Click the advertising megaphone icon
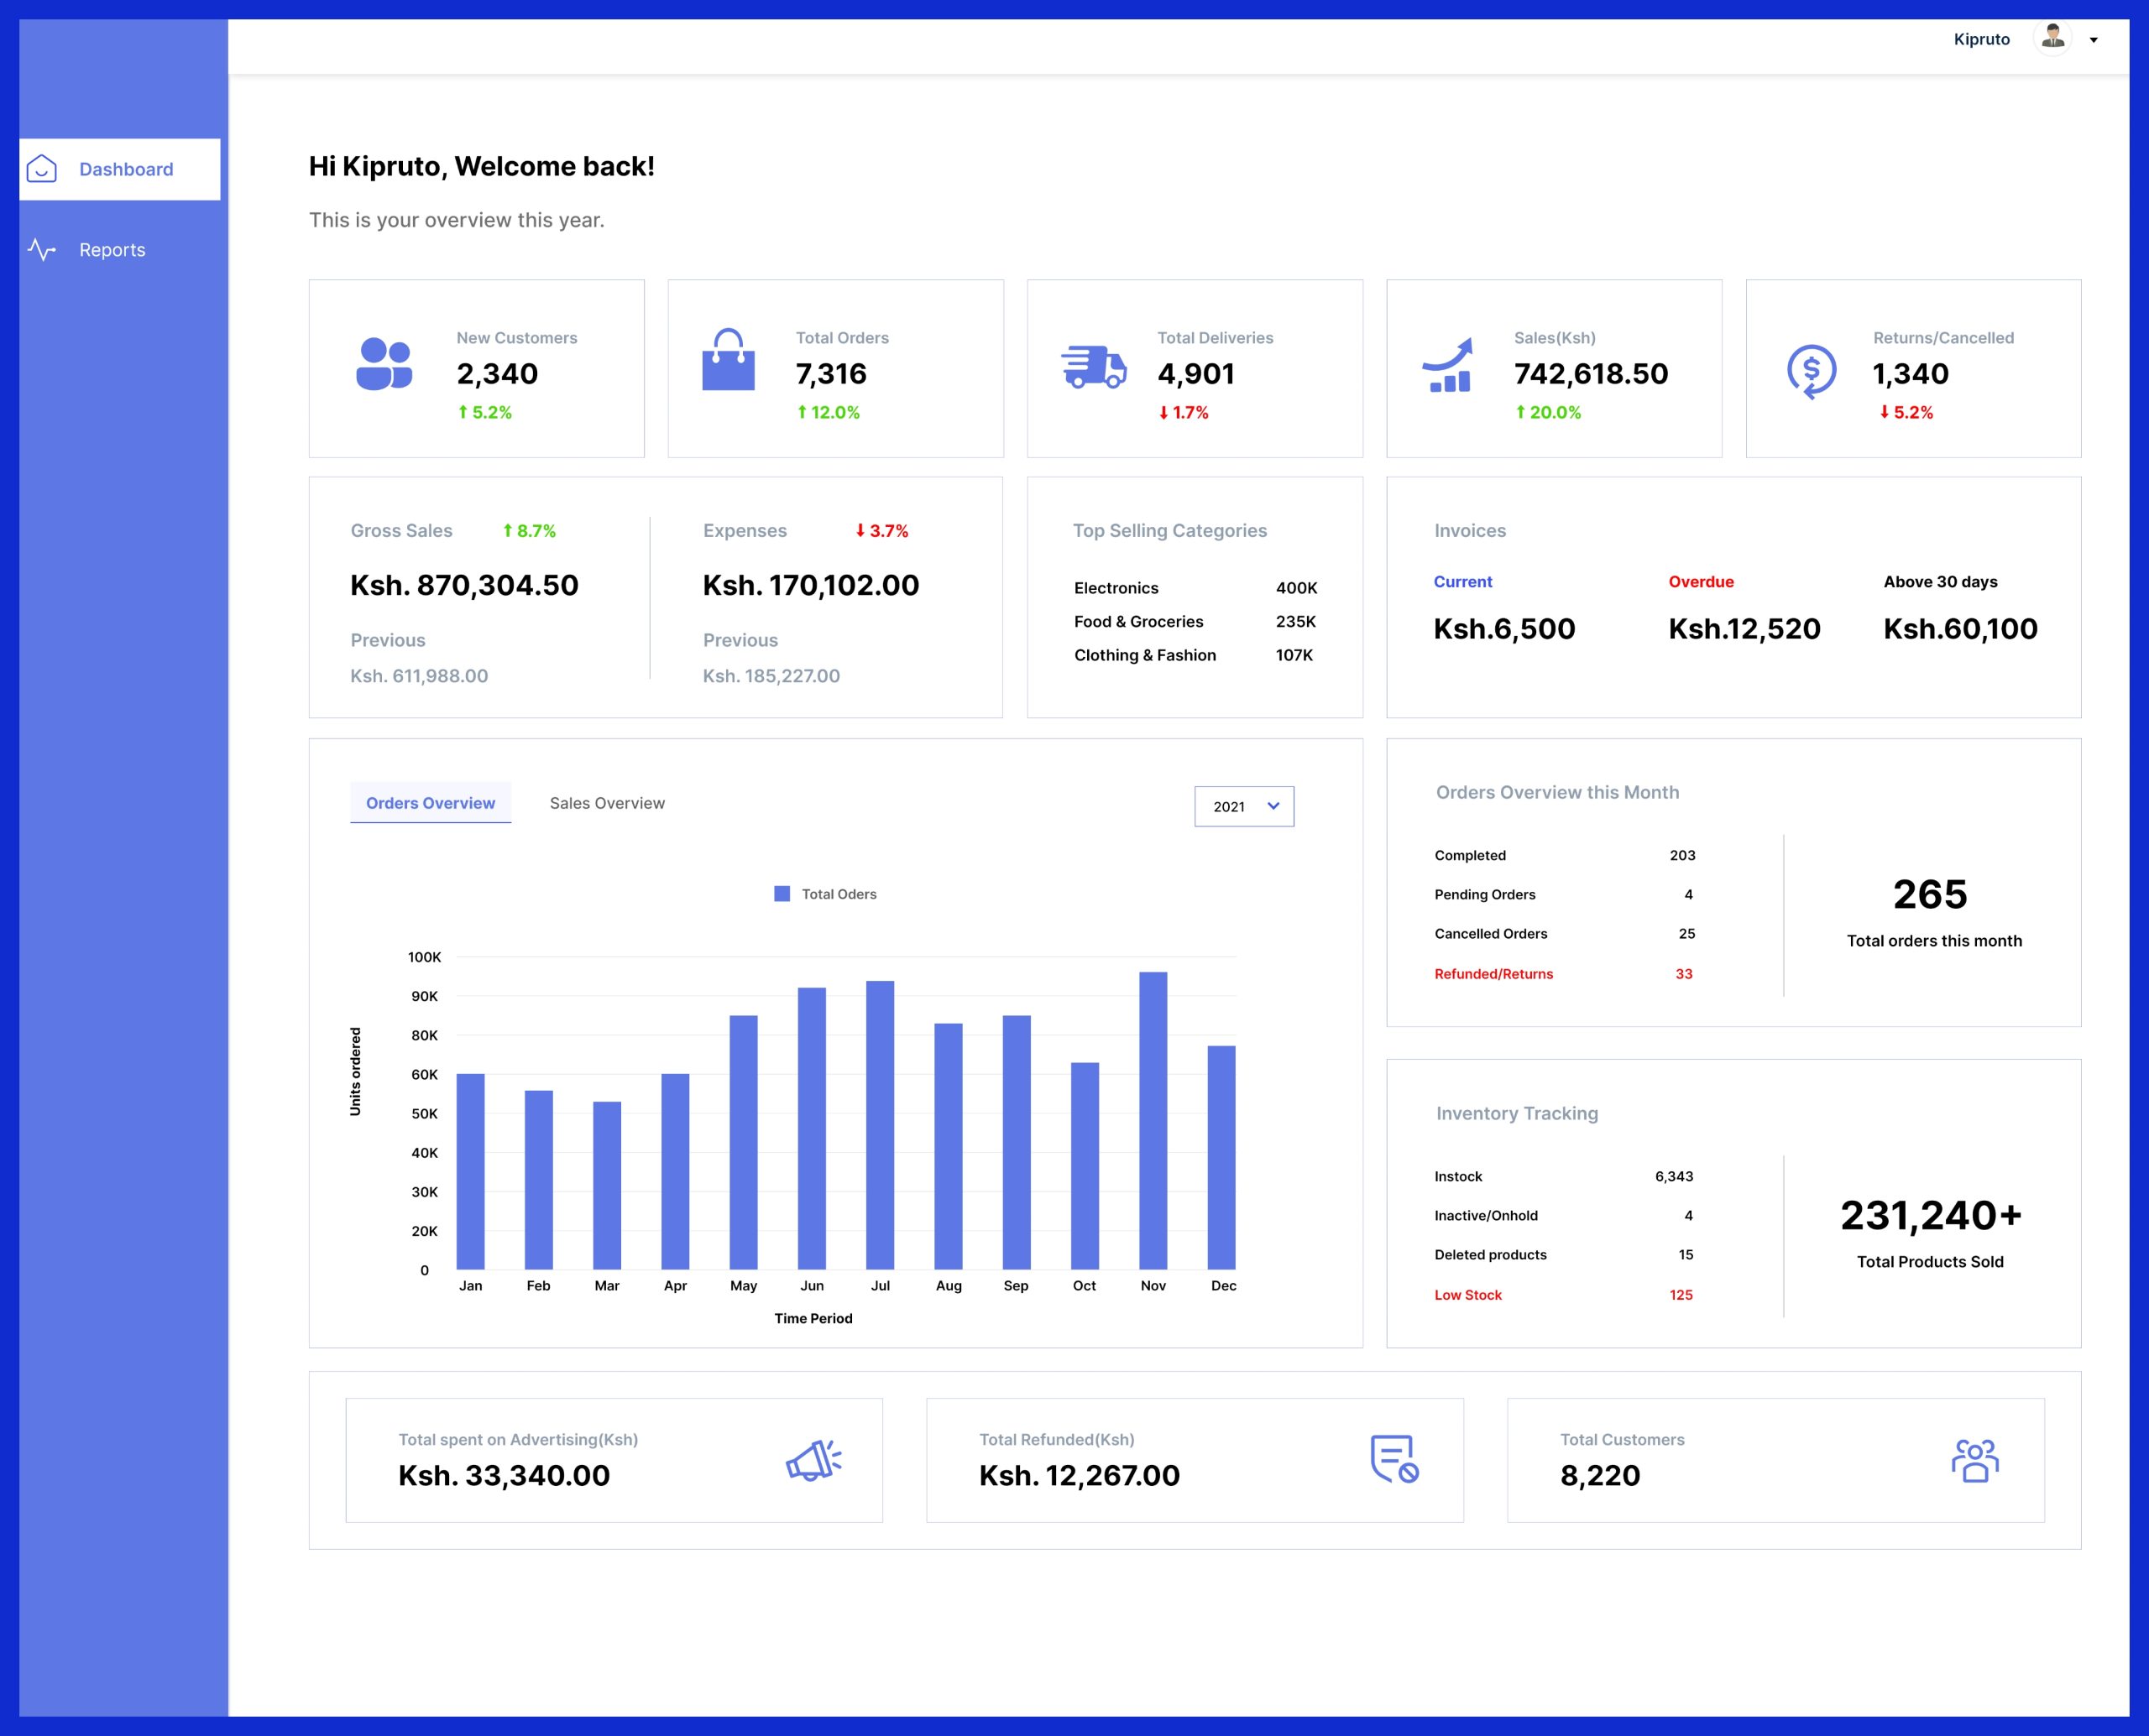The height and width of the screenshot is (1736, 2149). coord(813,1460)
